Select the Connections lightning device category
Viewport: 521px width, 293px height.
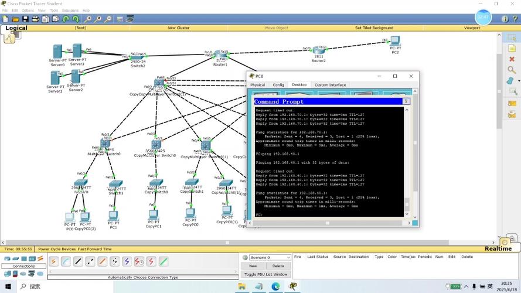pyautogui.click(x=40, y=258)
